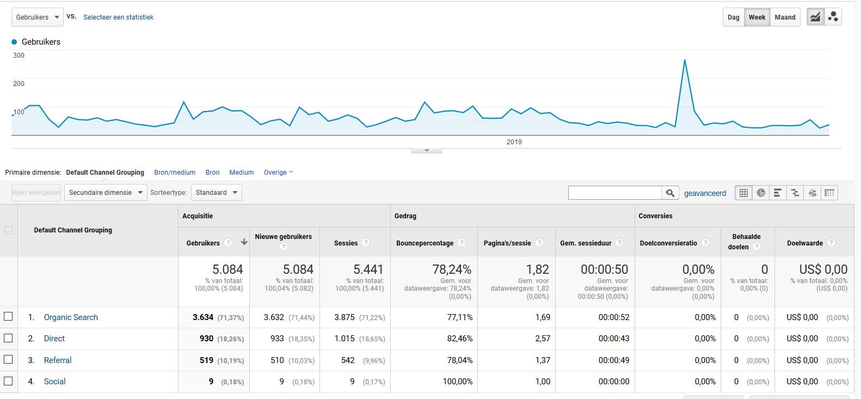Viewport: 861px width, 399px height.
Task: Click the Gebruikers chart peak data point
Action: pyautogui.click(x=685, y=60)
